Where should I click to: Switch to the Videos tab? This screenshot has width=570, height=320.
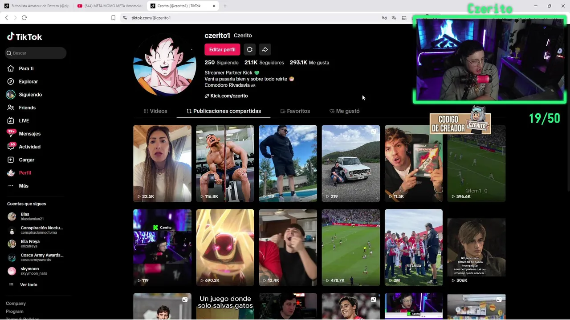tap(155, 111)
